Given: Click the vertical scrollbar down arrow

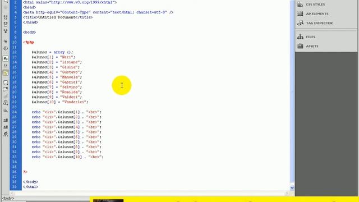Looking at the screenshot, I should pos(292,188).
